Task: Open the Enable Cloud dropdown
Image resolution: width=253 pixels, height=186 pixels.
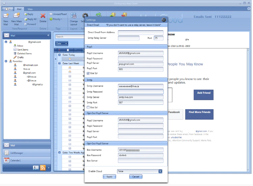Action: point(160,171)
